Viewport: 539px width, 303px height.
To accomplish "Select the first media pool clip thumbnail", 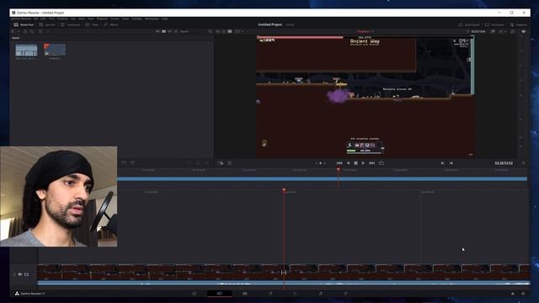I will coord(26,50).
